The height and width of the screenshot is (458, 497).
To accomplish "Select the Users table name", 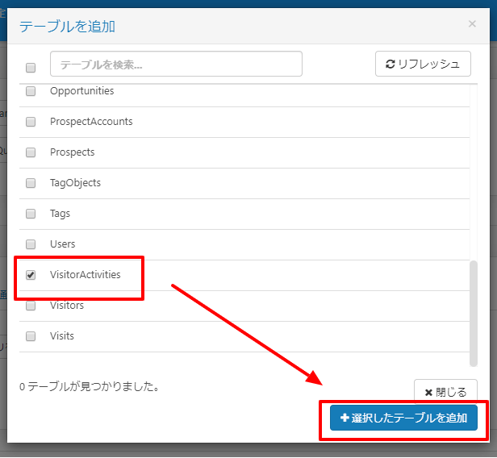I will pos(62,244).
